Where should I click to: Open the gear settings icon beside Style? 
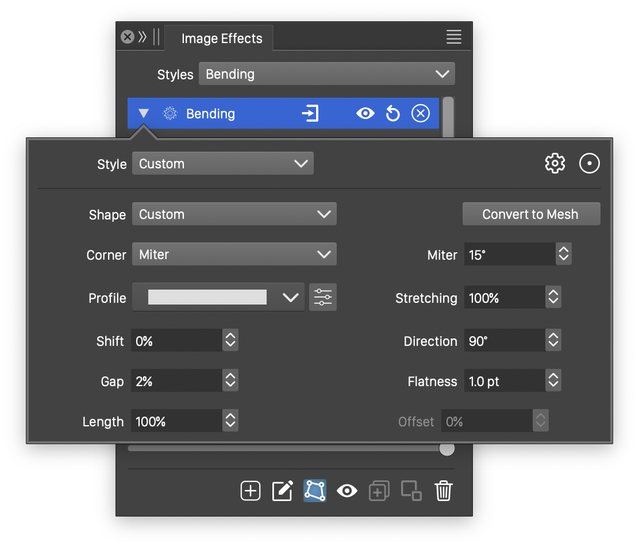click(555, 164)
